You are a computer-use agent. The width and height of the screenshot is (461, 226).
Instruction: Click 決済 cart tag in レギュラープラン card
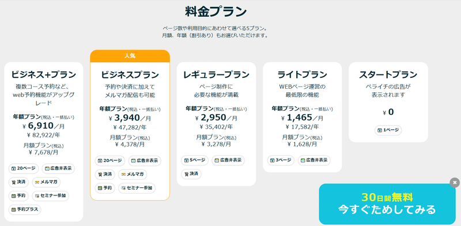191,174
